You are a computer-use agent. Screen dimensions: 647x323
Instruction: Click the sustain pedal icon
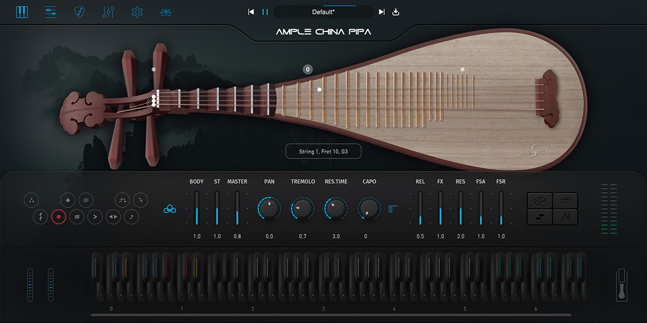(622, 285)
